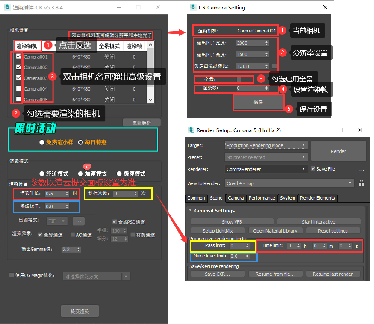The width and height of the screenshot is (374, 324).
Task: Choose 极速模式 render mode
Action: 119,174
